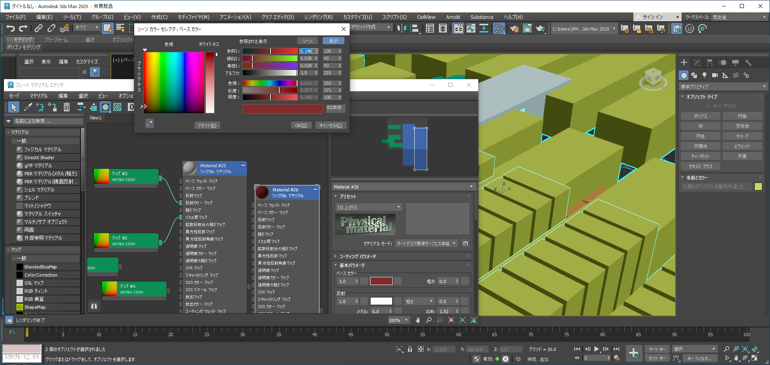Toggle the Selection Lock padlock icon
The image size is (770, 365).
point(410,349)
